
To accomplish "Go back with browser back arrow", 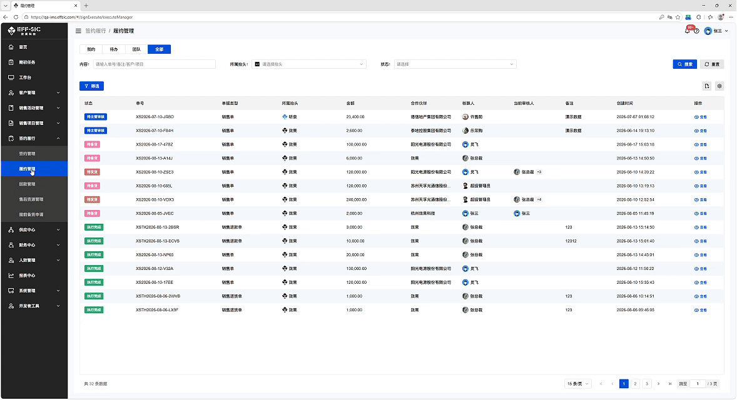I will click(6, 17).
